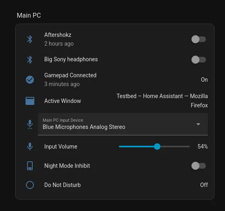Viewport: 225px width, 211px height.
Task: Click the Input Volume slider handle
Action: [157, 147]
